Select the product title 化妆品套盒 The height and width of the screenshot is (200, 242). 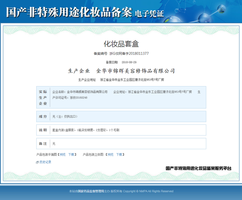(x=121, y=44)
